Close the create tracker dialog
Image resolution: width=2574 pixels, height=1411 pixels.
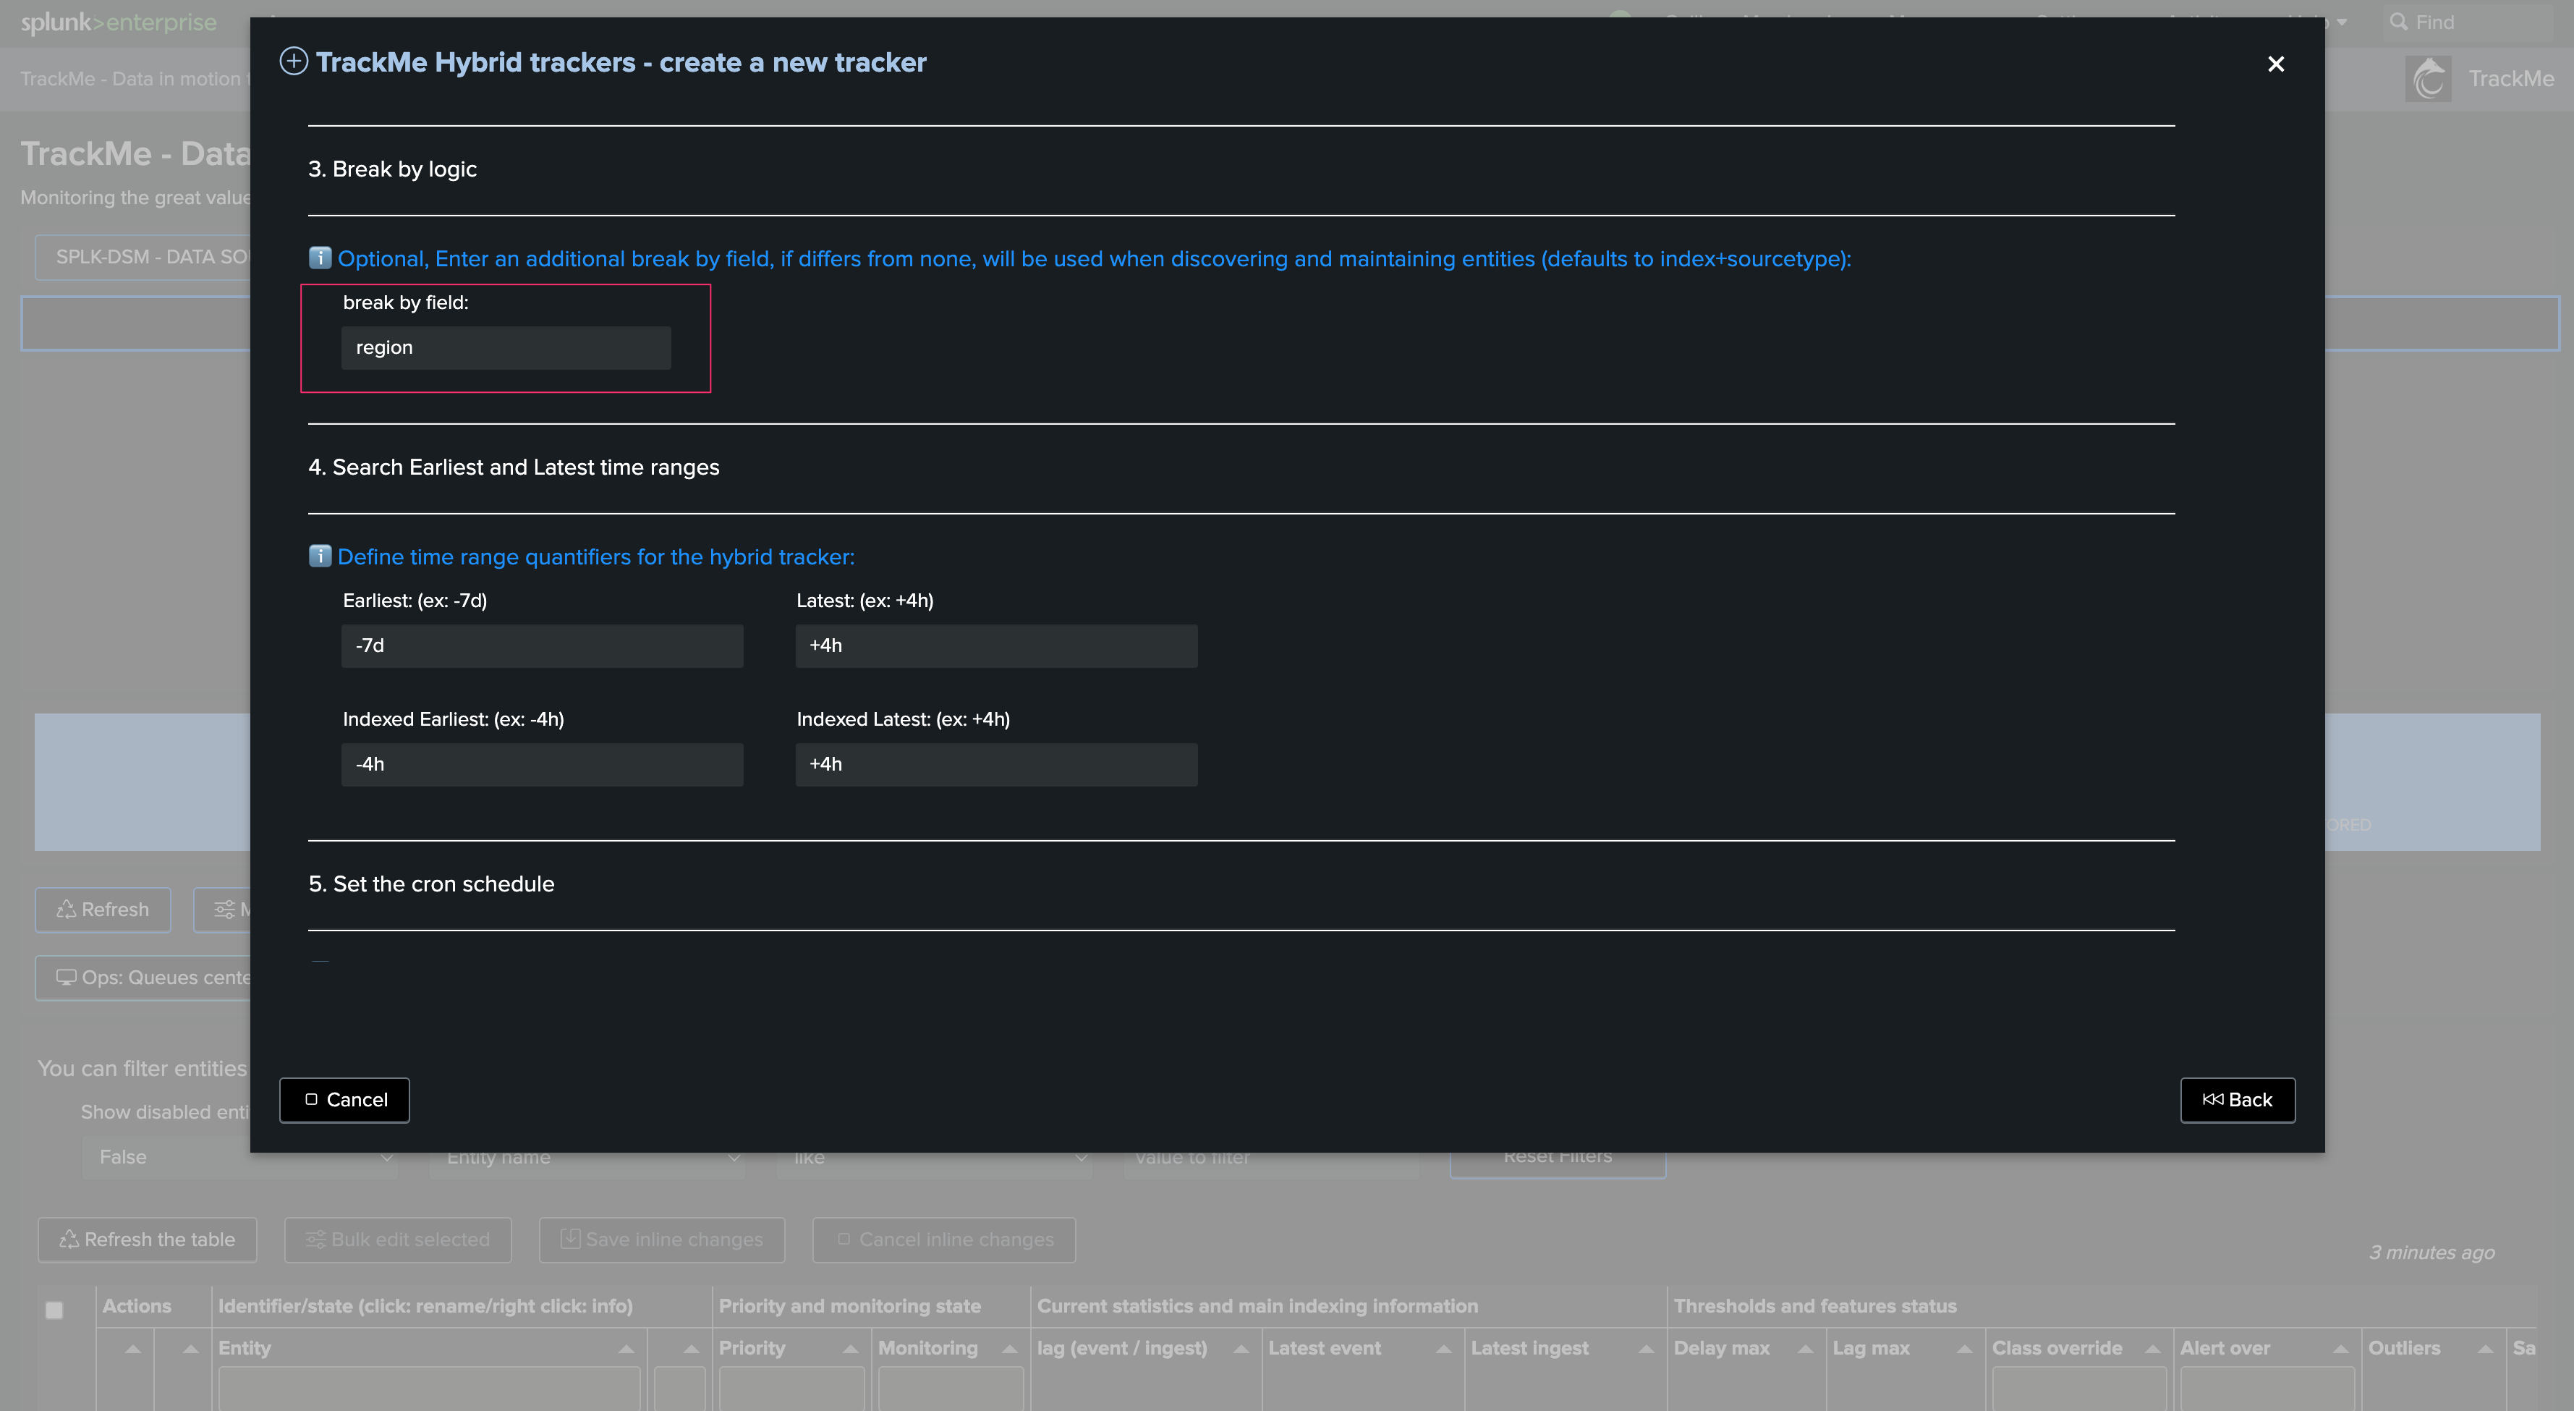pyautogui.click(x=2275, y=64)
